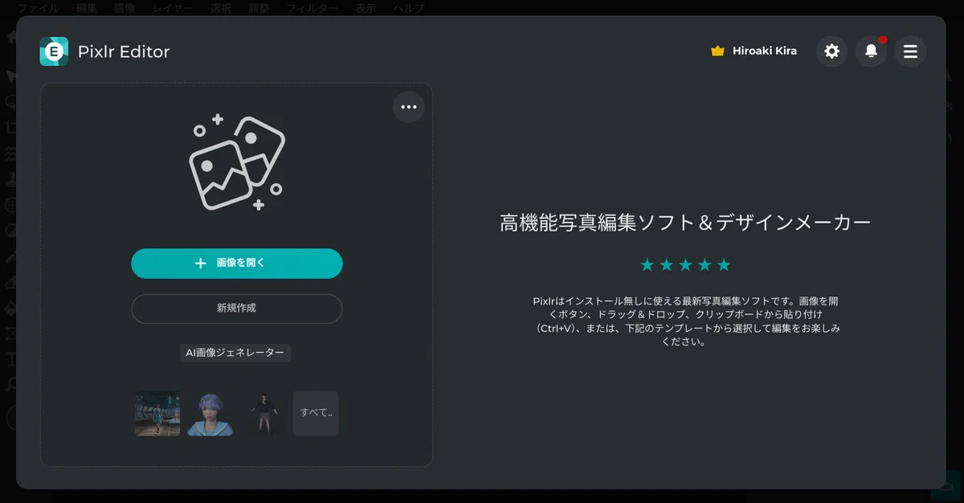964x503 pixels.
Task: Click the three-dots more options button
Action: [409, 107]
